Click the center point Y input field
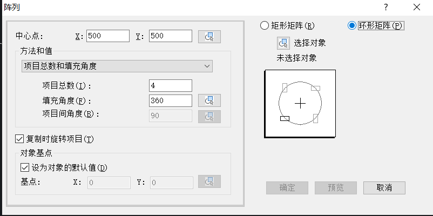Viewport: 433px width, 216px height. 170,36
